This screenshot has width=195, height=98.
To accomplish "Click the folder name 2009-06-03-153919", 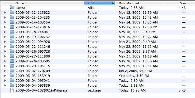I will click(x=33, y=76).
